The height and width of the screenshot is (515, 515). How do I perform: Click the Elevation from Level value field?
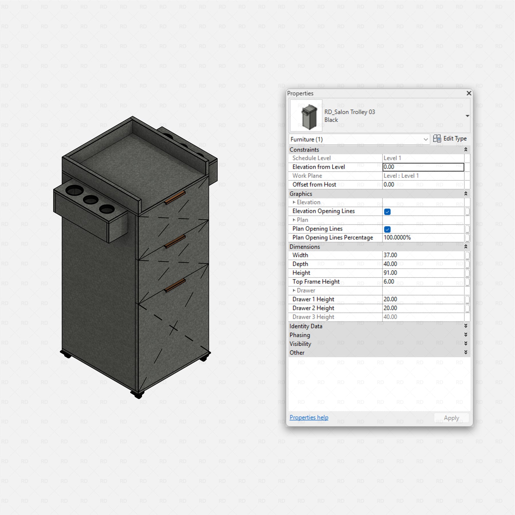[x=423, y=167]
